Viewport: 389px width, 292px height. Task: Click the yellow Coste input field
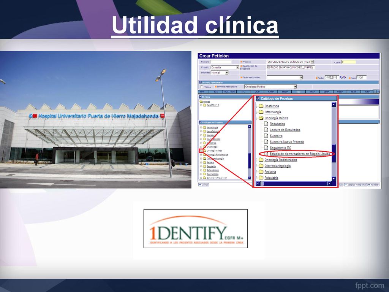pyautogui.click(x=349, y=62)
